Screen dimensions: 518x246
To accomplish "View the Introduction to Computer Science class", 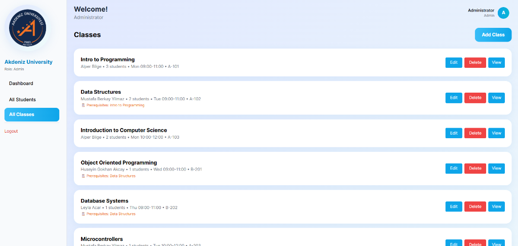I will point(496,133).
